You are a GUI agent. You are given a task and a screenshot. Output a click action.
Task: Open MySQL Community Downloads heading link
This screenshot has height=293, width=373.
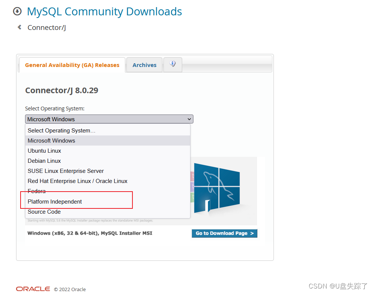coord(104,12)
